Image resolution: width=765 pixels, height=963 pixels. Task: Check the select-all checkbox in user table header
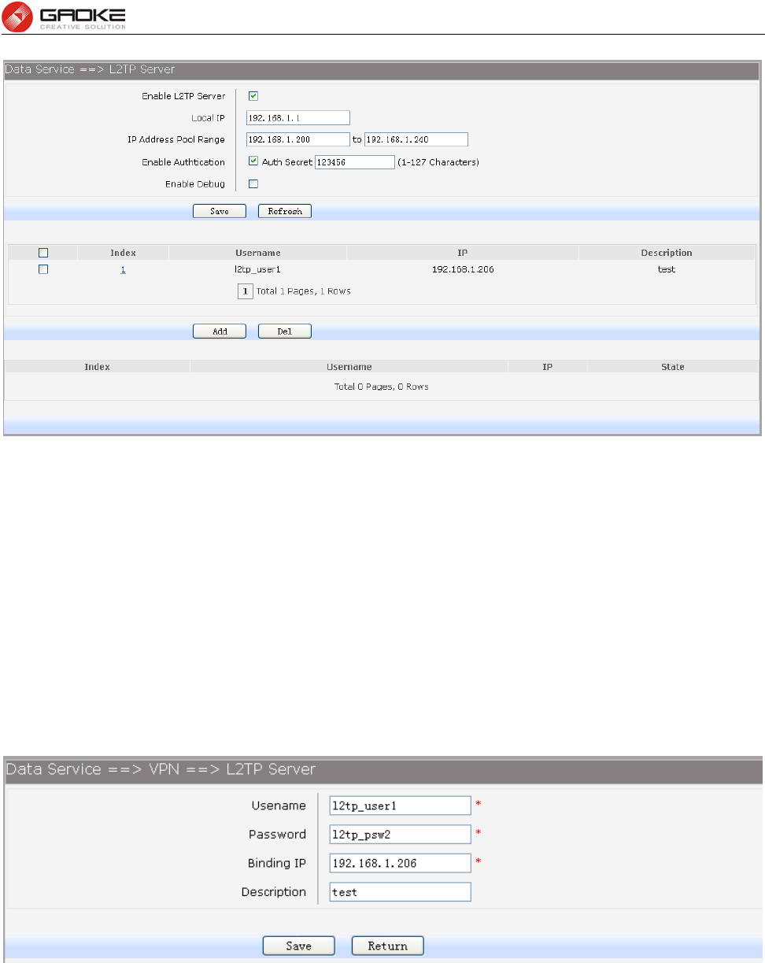[x=44, y=253]
